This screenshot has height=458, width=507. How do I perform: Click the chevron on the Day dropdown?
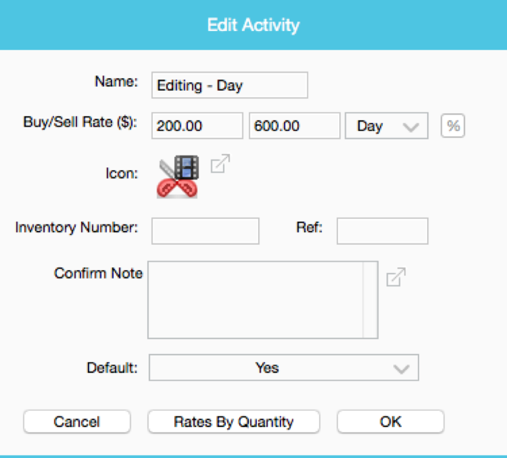pyautogui.click(x=411, y=127)
